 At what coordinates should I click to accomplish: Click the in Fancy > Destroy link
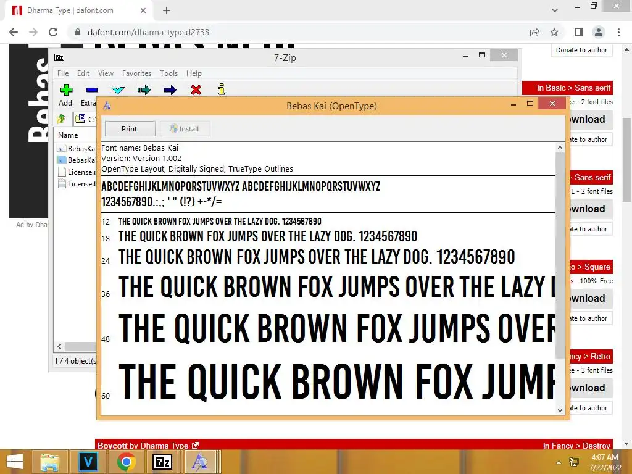(576, 445)
